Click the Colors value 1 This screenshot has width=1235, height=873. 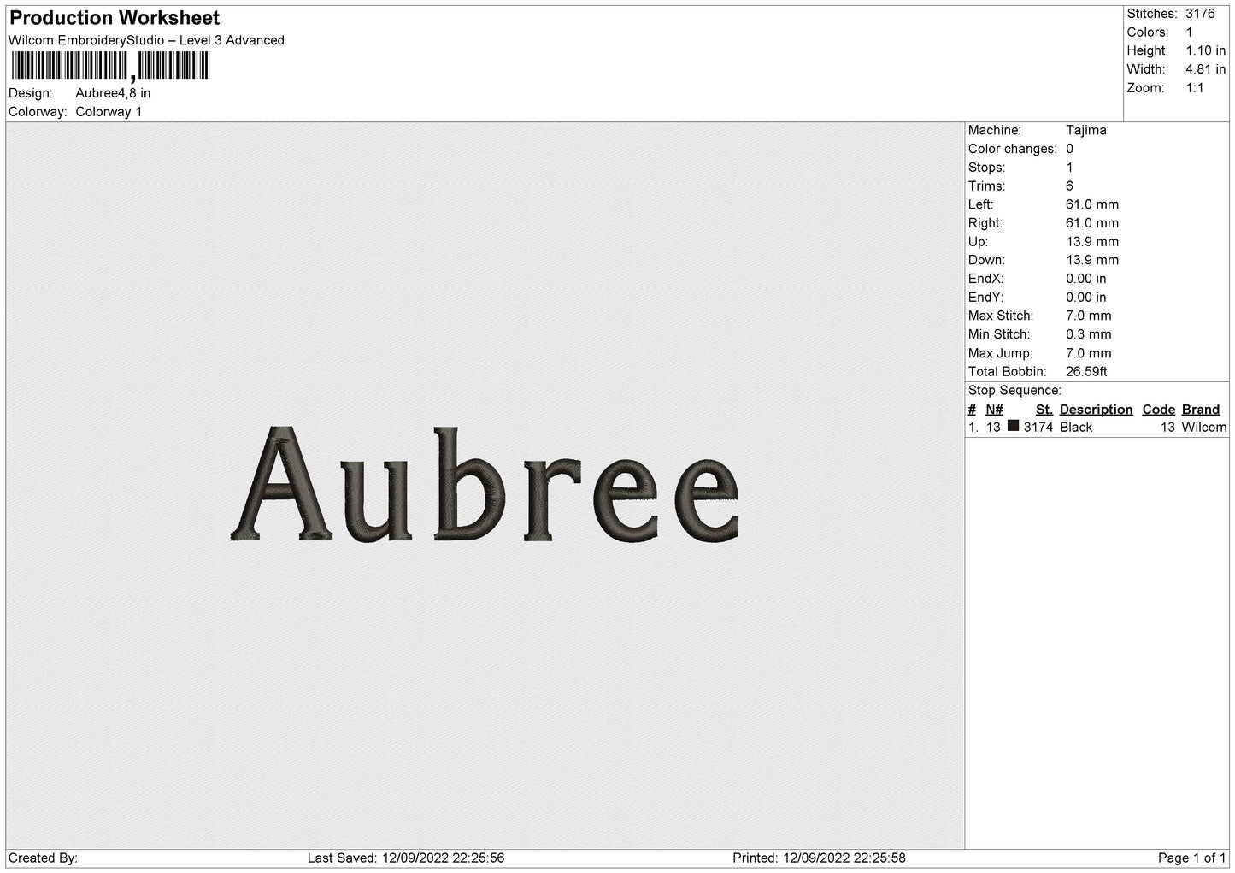point(1189,32)
